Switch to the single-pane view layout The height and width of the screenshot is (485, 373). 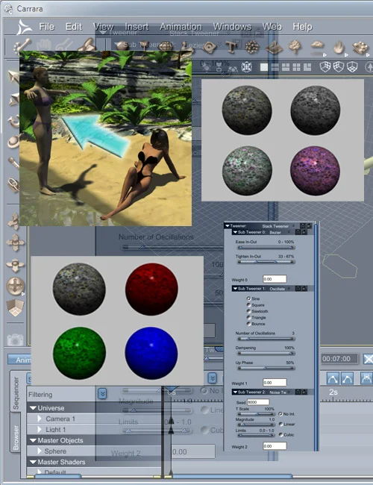click(264, 67)
